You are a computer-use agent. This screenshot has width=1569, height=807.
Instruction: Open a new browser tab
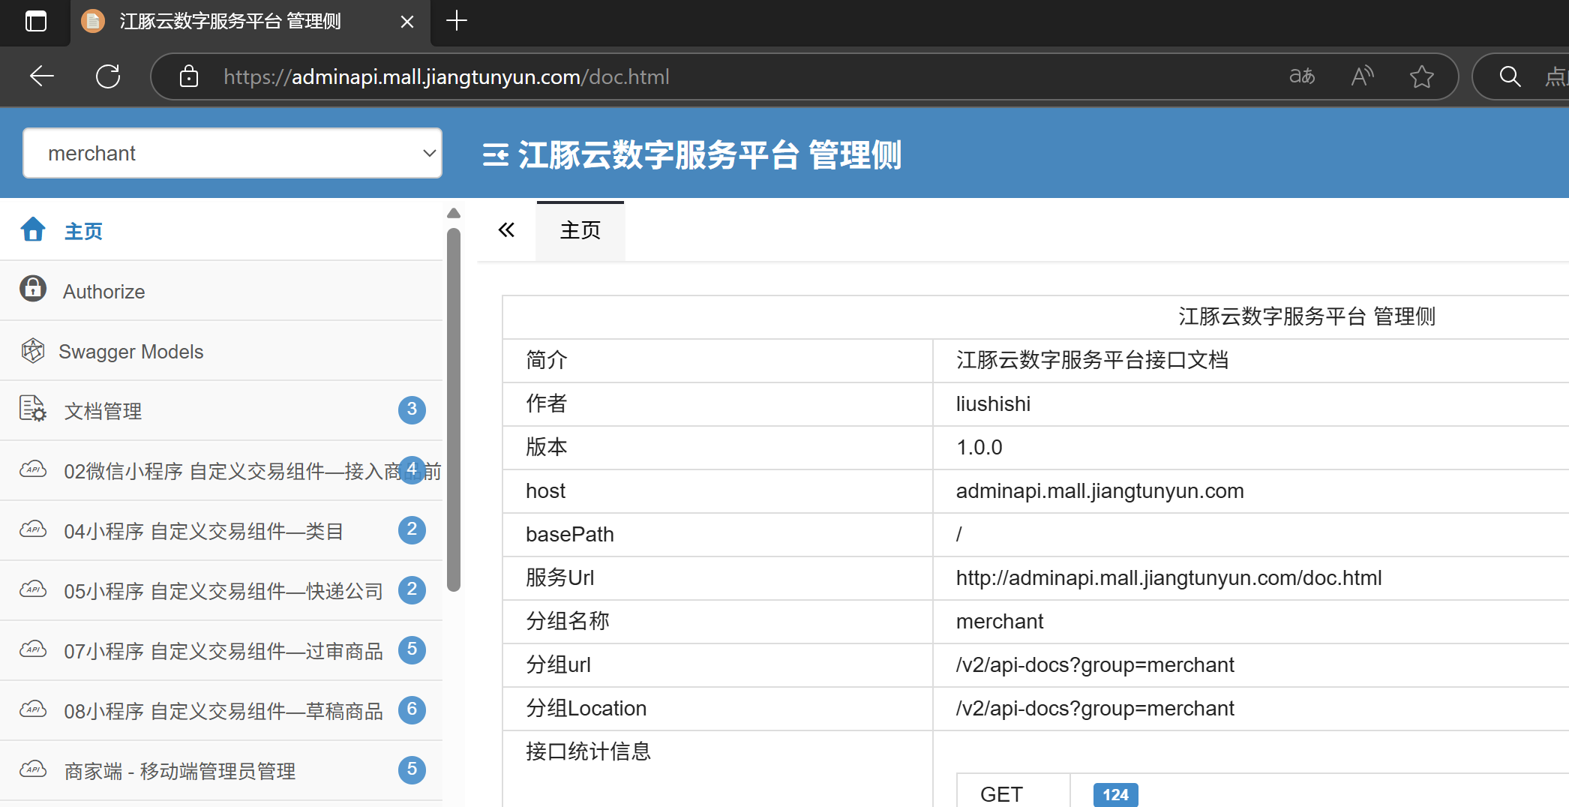[456, 21]
